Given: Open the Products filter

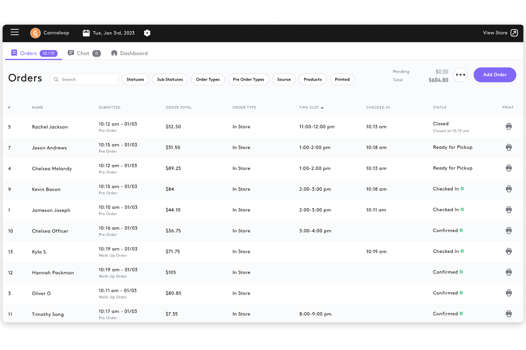Looking at the screenshot, I should [x=313, y=79].
